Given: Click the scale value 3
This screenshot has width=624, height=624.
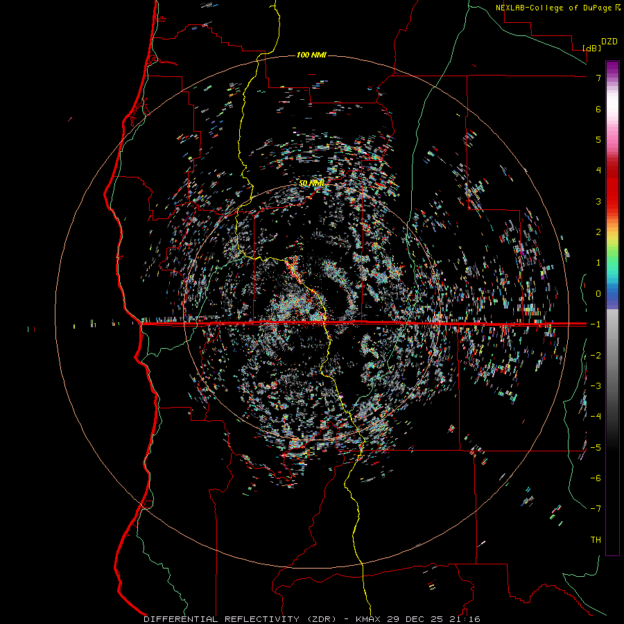Looking at the screenshot, I should pos(598,201).
